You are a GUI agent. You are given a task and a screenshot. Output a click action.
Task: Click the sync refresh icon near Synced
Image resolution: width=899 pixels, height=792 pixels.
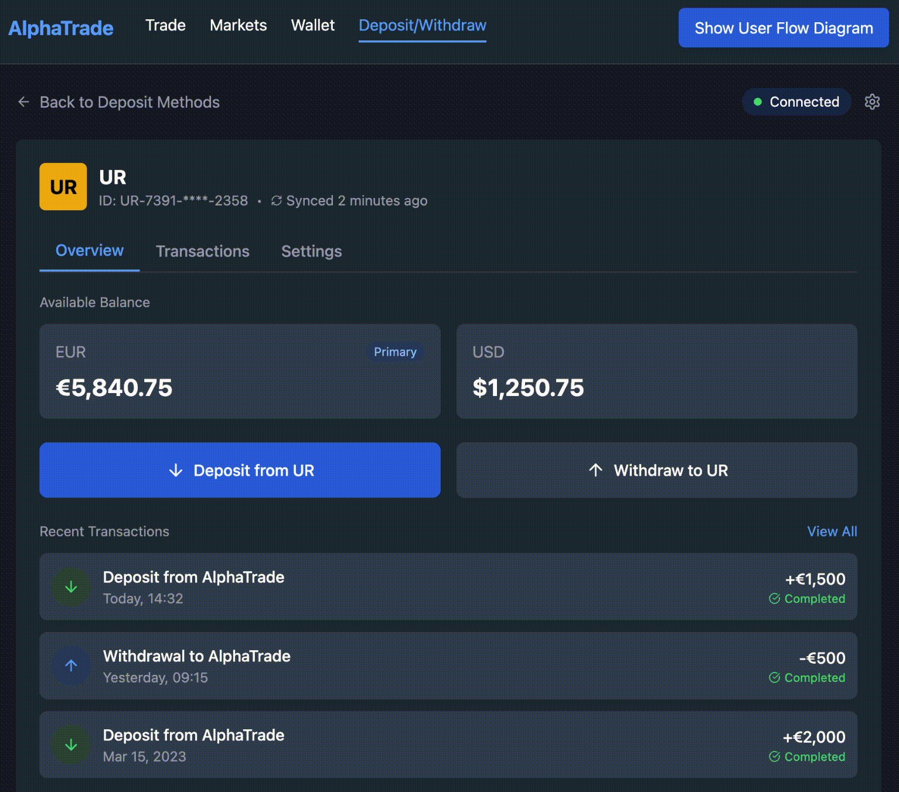(277, 201)
